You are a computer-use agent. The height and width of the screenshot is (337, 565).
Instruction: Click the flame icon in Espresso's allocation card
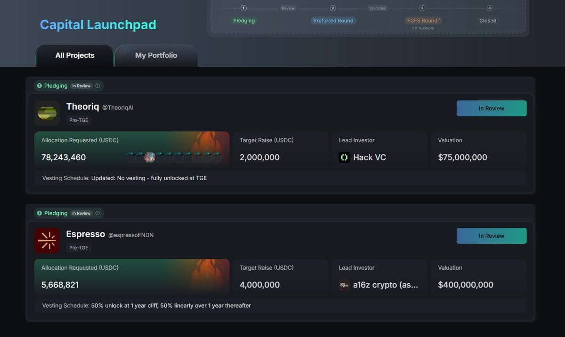[207, 275]
